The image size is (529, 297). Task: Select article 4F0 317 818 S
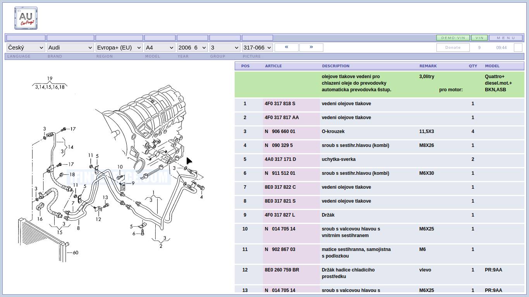point(280,104)
